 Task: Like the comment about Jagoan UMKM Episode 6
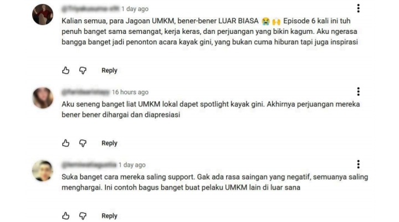coord(65,70)
